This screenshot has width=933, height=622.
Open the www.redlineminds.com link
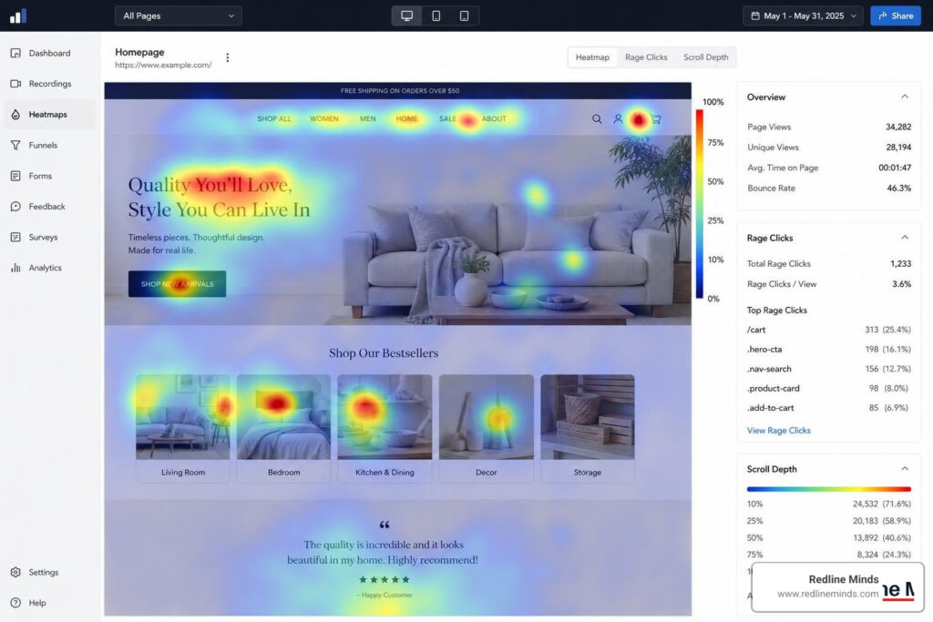click(827, 594)
